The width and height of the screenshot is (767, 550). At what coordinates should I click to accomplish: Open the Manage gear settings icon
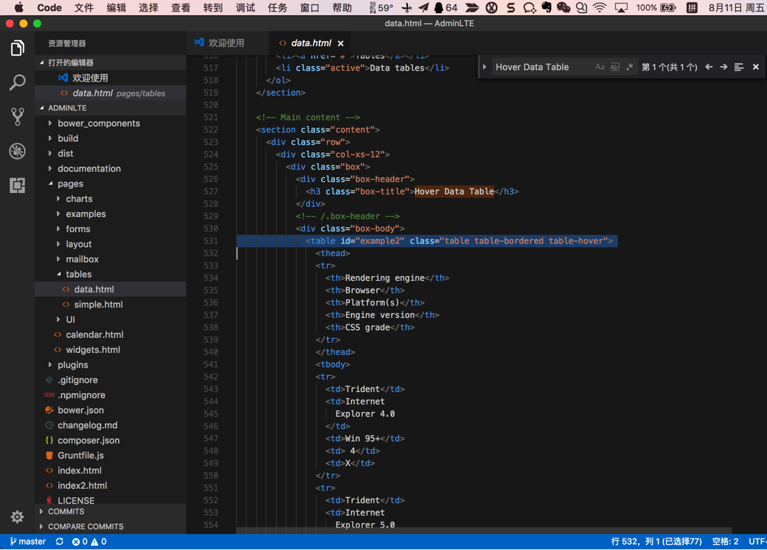click(x=17, y=516)
